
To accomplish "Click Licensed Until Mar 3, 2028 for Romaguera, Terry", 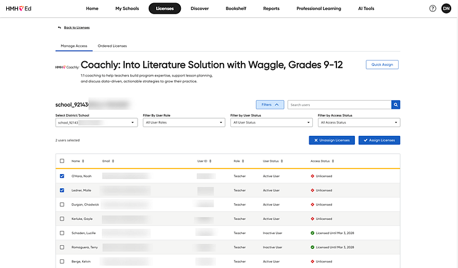I will (x=335, y=247).
